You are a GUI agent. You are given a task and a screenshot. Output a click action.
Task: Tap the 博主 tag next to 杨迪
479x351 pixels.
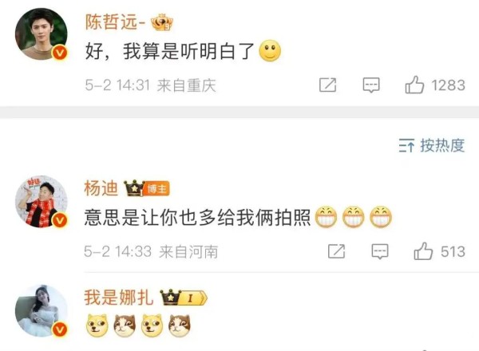click(156, 189)
